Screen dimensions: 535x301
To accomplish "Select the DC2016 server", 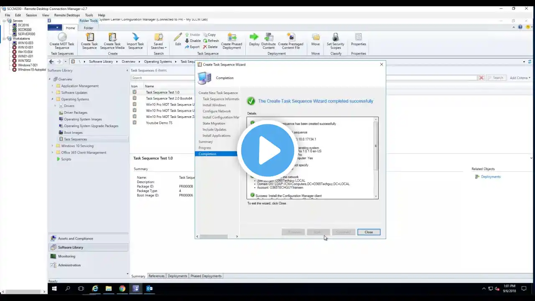I will click(23, 25).
